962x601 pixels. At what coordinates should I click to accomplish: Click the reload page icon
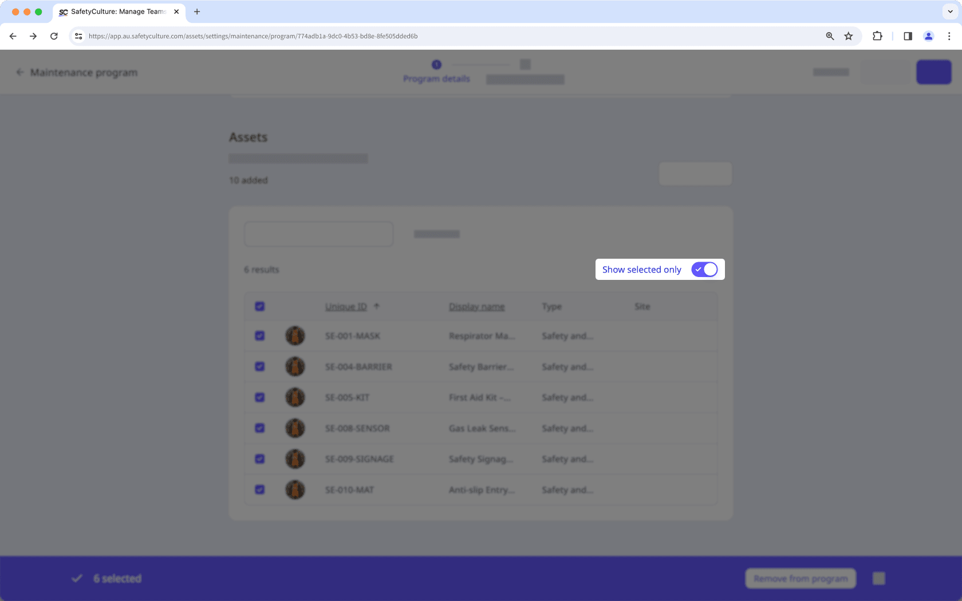[x=54, y=35]
